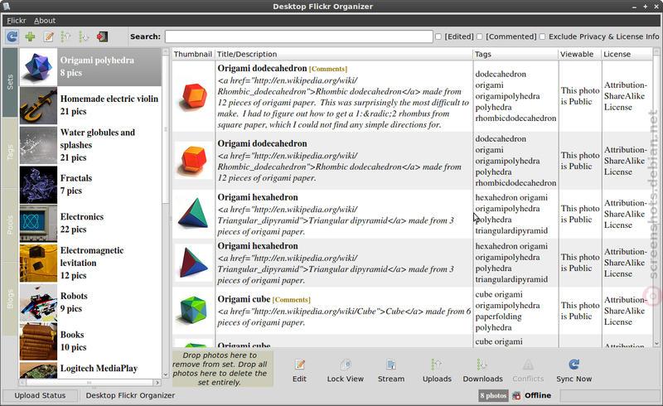Viewport: 663px width, 406px height.
Task: Select the Water globules and splashes set
Action: click(90, 145)
